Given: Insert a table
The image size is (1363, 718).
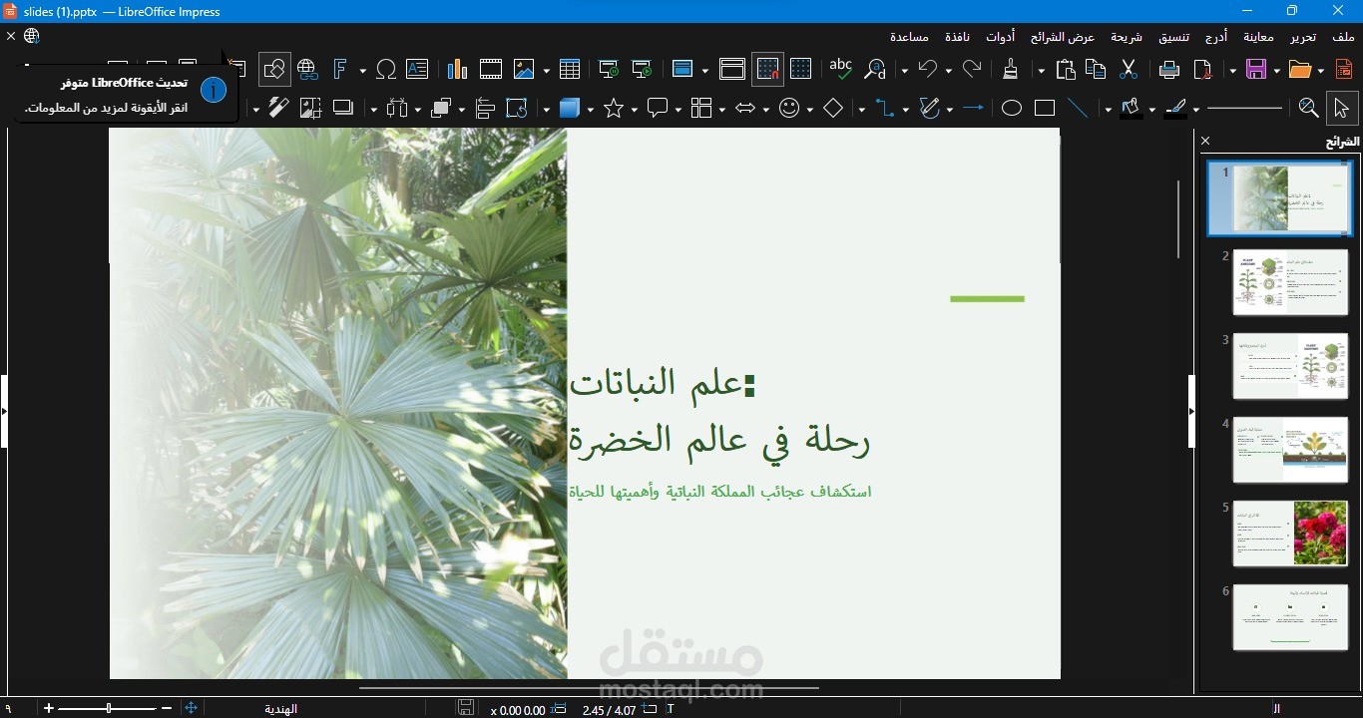Looking at the screenshot, I should click(570, 69).
